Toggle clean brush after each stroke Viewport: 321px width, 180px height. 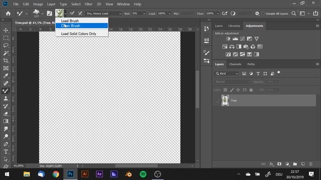click(80, 13)
